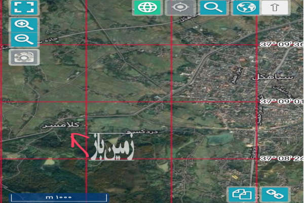The image size is (304, 203).
Task: Zoom in on the map
Action: (24, 25)
